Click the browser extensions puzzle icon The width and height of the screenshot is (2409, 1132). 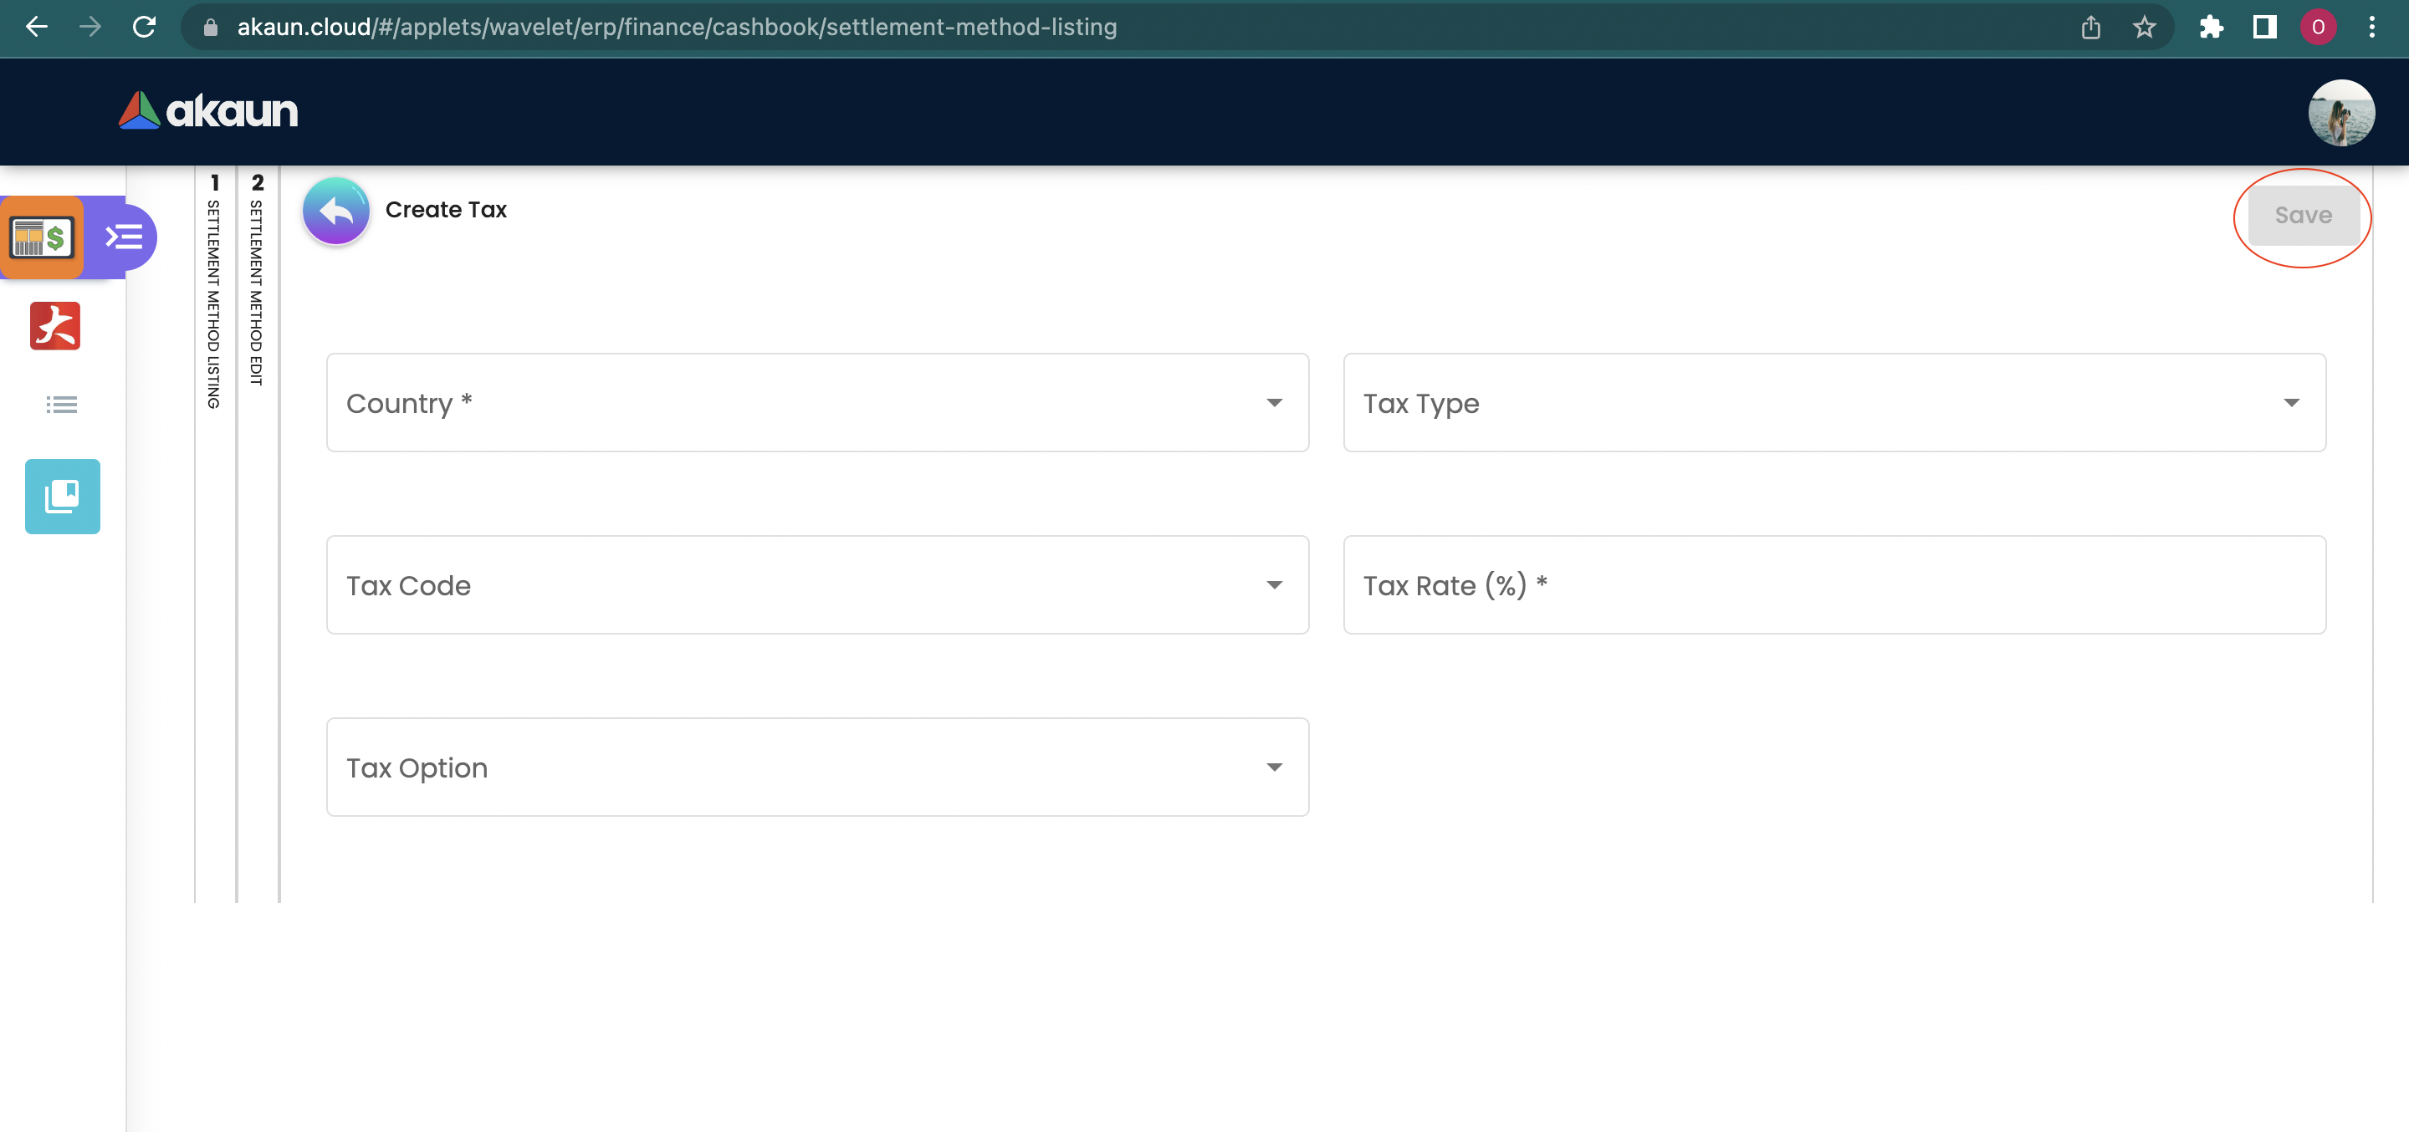click(x=2211, y=27)
